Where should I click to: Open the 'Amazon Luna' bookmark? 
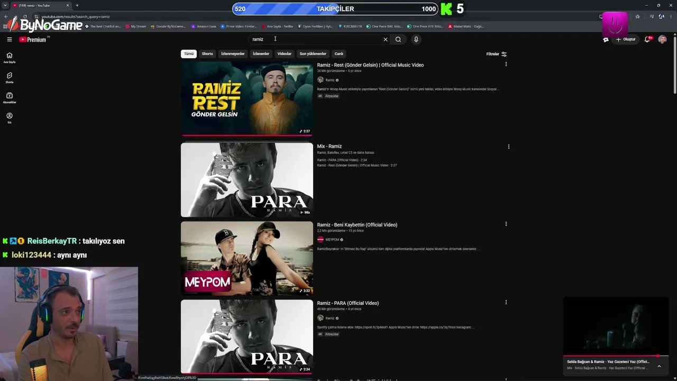point(204,26)
